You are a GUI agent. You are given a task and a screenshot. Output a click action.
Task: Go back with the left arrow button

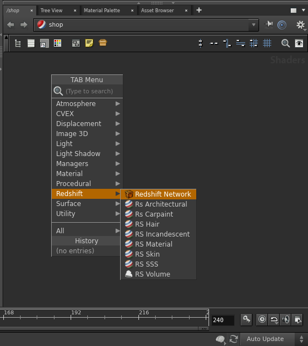tap(11, 24)
